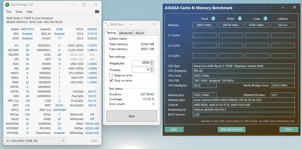Click RttPark value RZQ/5 (48)
302x149 pixels.
(x=92, y=128)
